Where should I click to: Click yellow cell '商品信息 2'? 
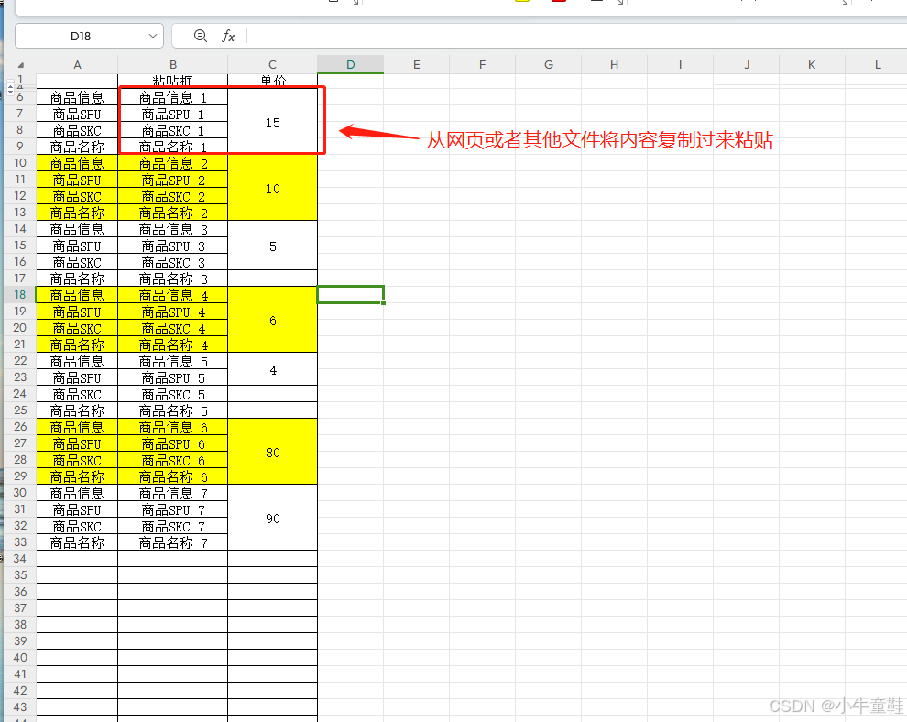point(173,163)
